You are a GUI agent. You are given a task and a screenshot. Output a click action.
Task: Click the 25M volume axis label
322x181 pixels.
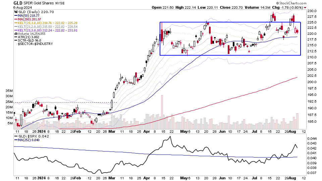(x=9, y=102)
